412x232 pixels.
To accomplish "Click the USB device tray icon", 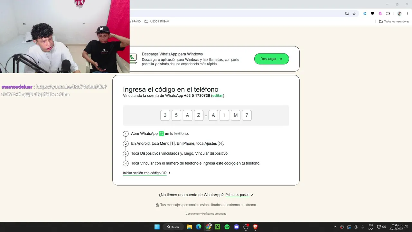I will [x=356, y=227].
